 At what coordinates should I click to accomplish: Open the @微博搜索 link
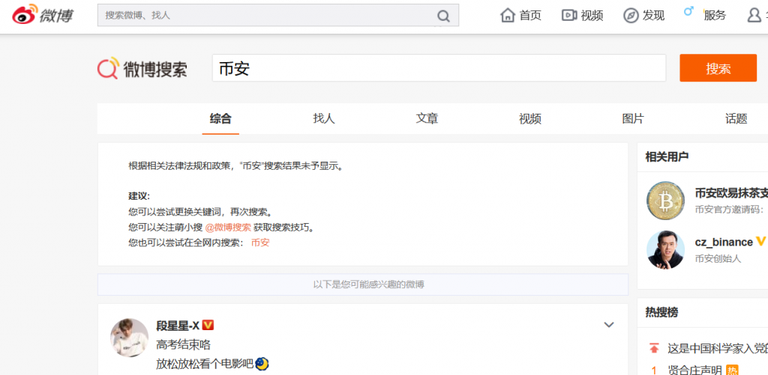pyautogui.click(x=228, y=228)
